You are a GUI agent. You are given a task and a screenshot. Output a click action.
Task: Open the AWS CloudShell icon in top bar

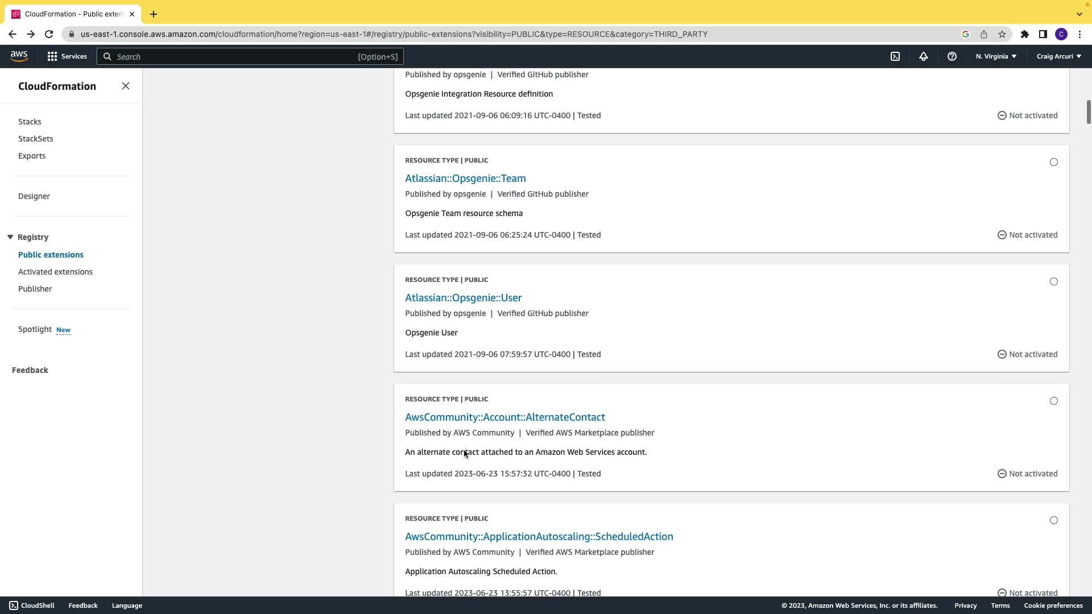[895, 56]
